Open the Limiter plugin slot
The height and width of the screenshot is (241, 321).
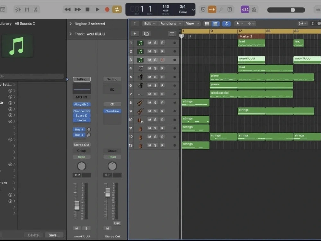tap(82, 120)
